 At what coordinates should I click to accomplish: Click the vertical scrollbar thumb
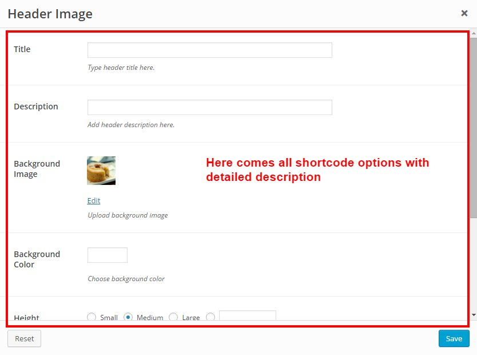(x=473, y=126)
